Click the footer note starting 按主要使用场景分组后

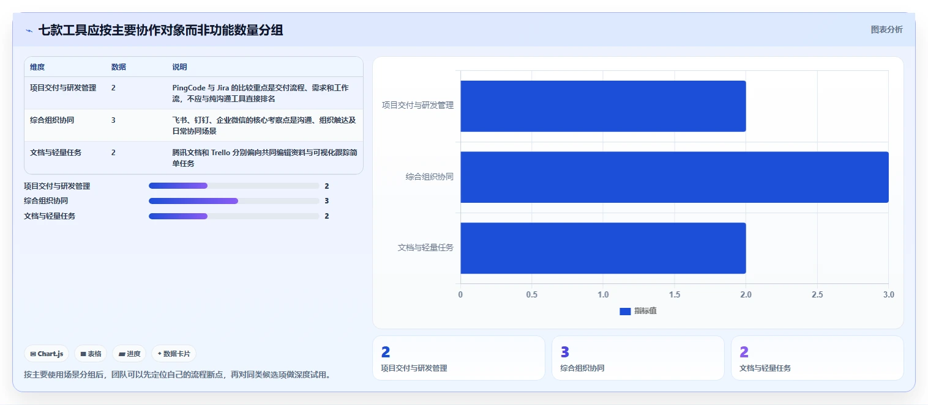click(179, 374)
